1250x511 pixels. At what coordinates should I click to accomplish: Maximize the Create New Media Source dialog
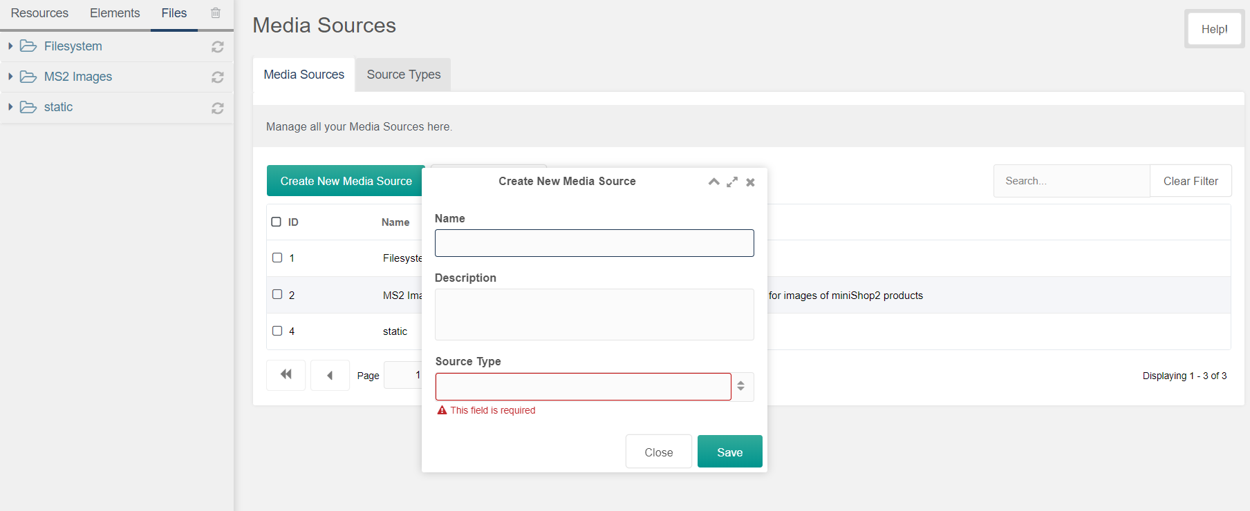732,182
